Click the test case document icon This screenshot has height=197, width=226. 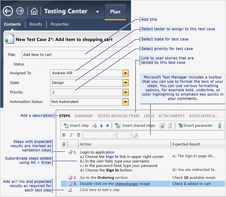(9, 39)
